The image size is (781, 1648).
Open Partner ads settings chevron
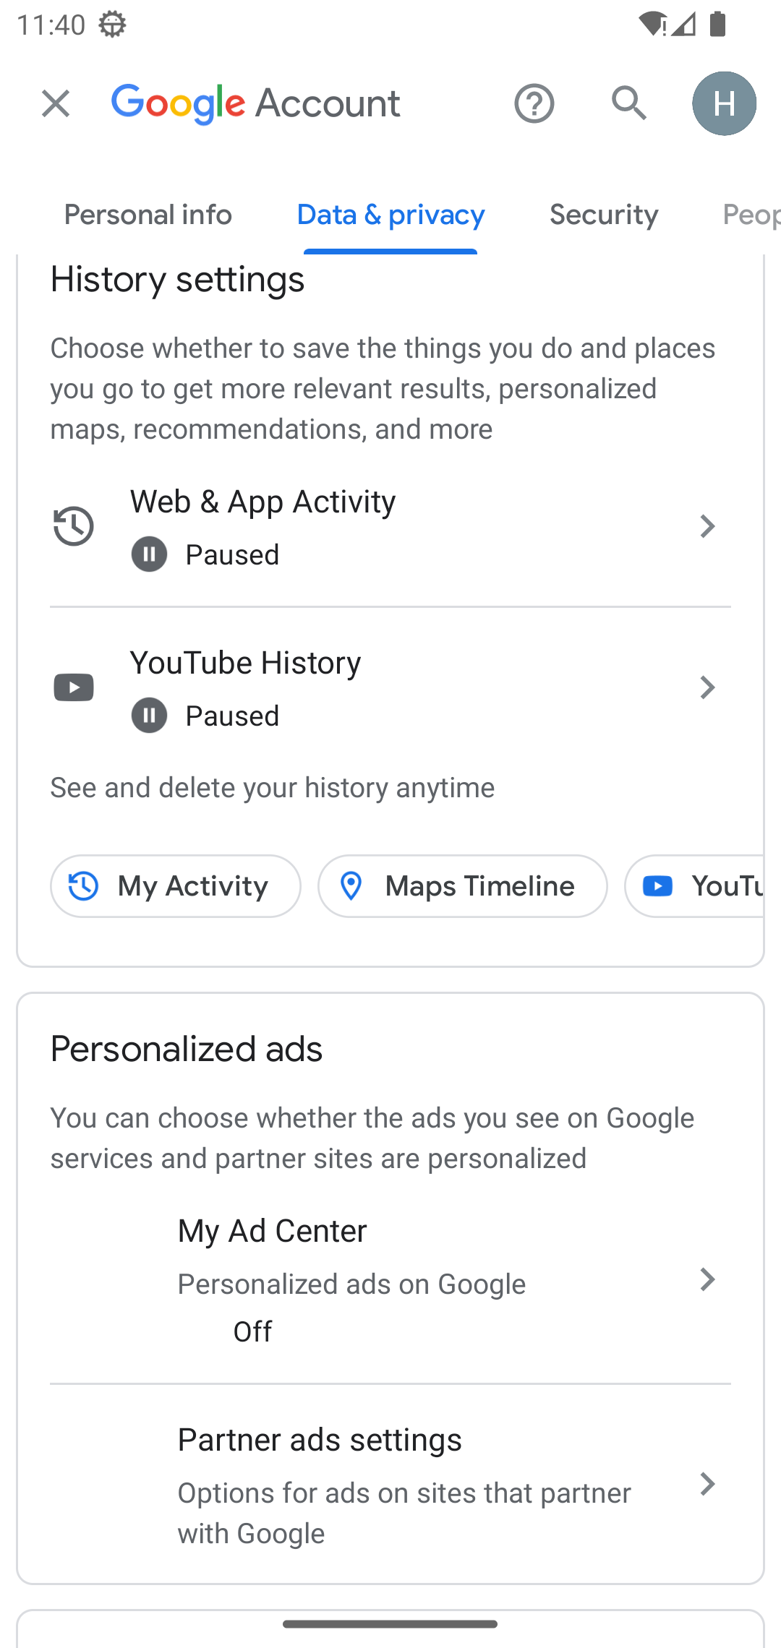pos(707,1484)
